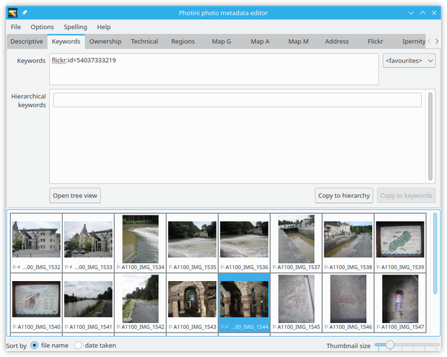Switch to the Technical tab

tap(144, 42)
